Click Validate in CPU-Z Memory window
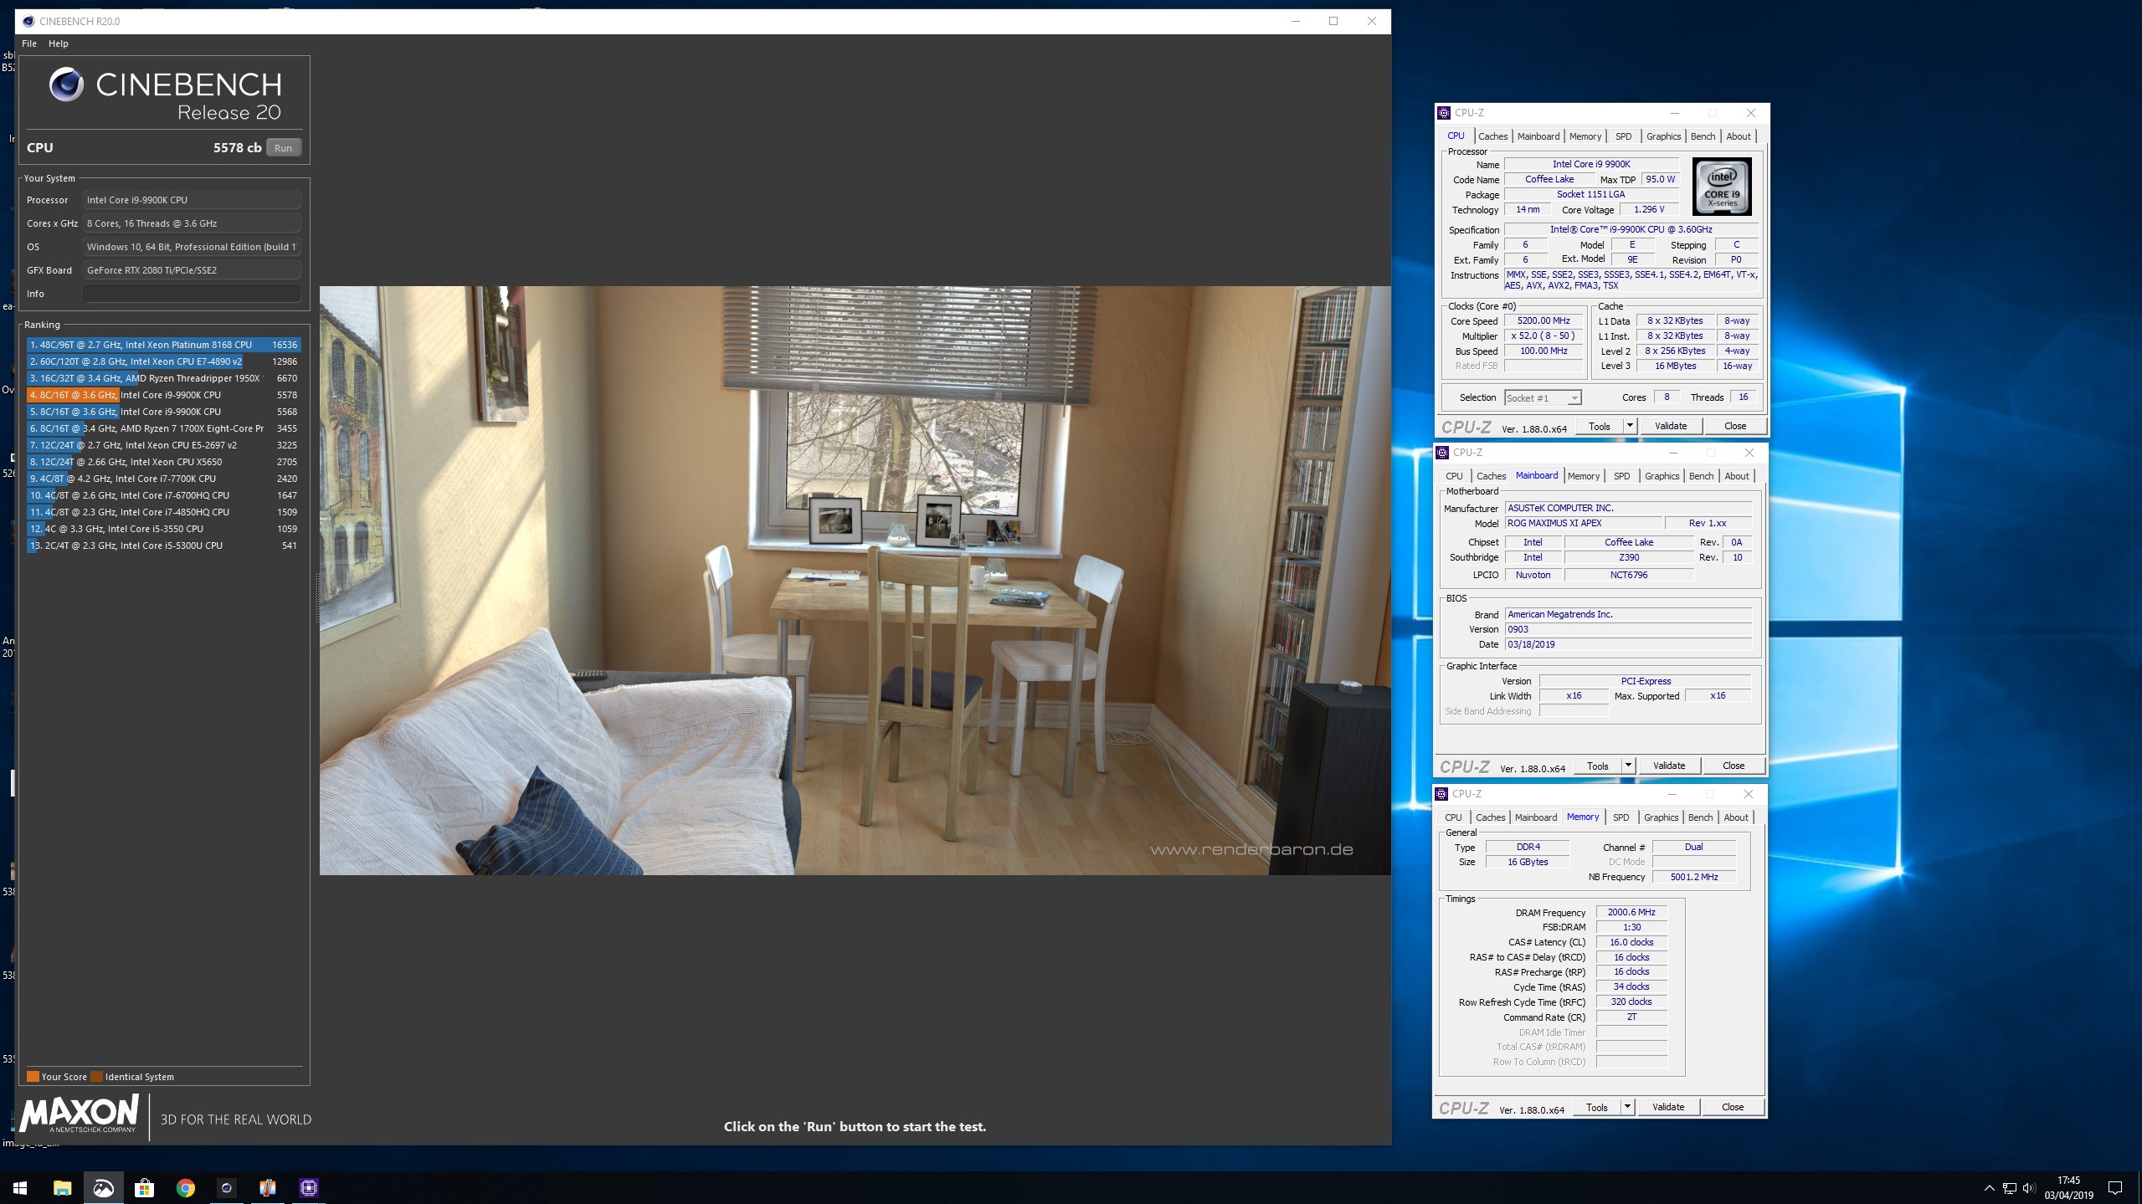 click(1668, 1107)
